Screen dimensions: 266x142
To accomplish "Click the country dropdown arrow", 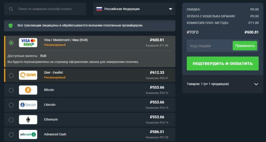I will tap(170, 9).
